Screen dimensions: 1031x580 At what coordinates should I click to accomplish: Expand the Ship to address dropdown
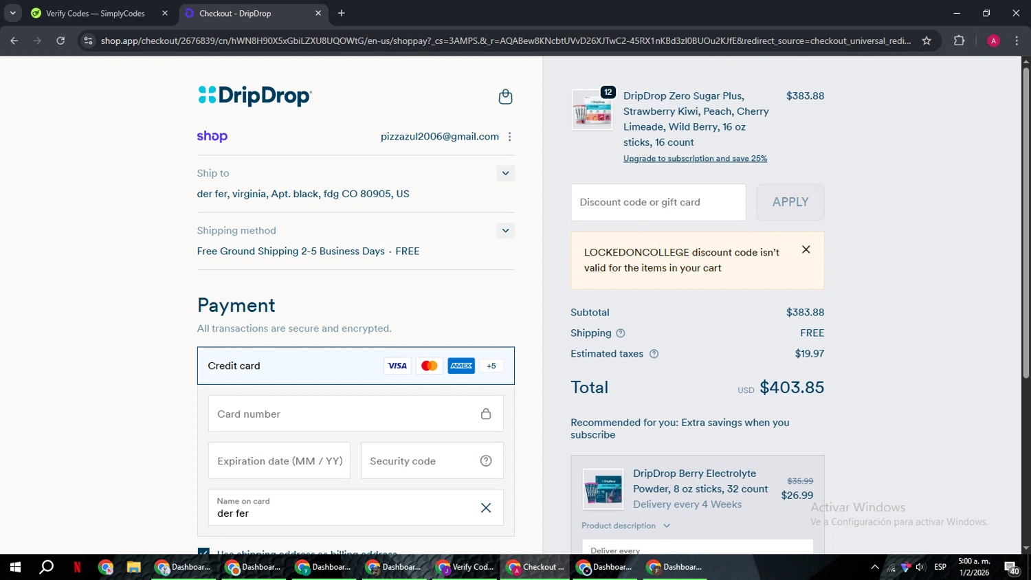click(505, 173)
